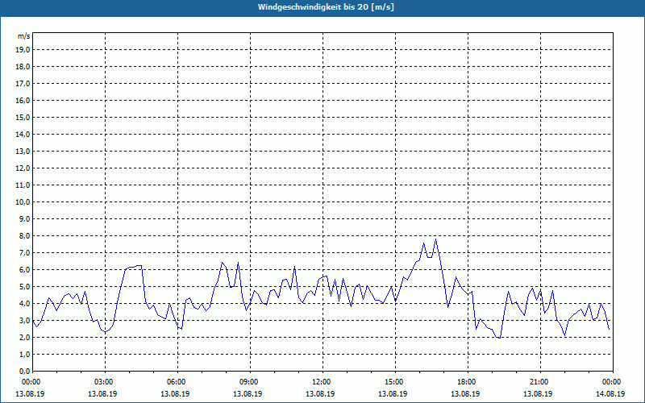Click the 17,0 y-axis label

[x=23, y=84]
